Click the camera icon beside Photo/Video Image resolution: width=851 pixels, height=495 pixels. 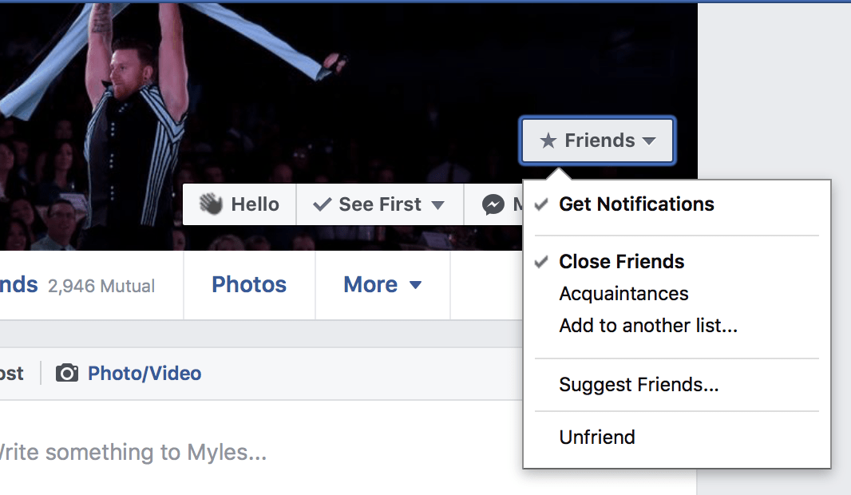coord(67,373)
